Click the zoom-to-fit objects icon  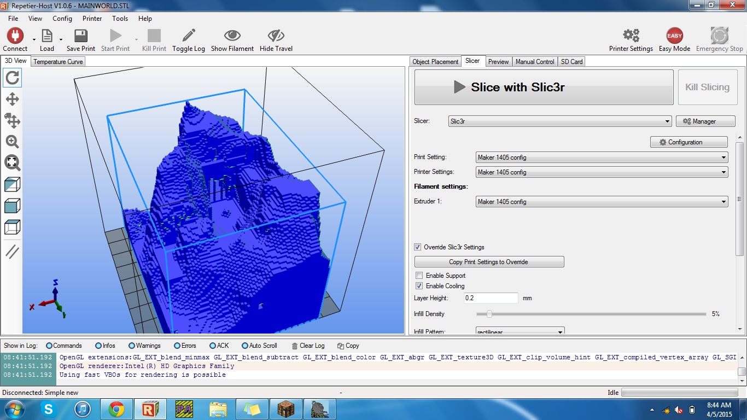pyautogui.click(x=12, y=162)
